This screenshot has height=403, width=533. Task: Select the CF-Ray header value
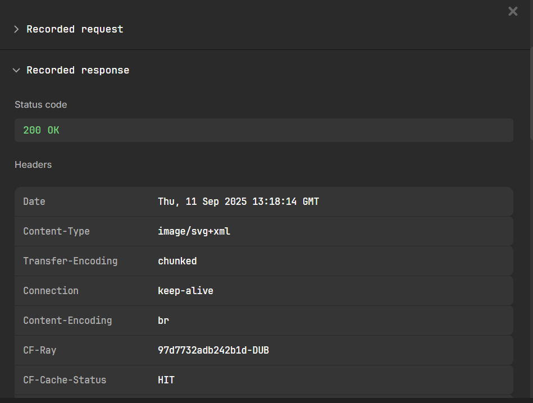213,350
